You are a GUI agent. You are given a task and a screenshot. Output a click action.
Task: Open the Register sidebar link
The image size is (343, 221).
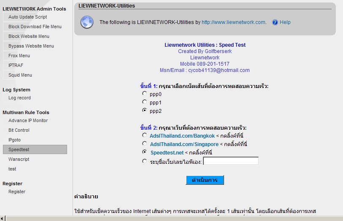(x=17, y=192)
